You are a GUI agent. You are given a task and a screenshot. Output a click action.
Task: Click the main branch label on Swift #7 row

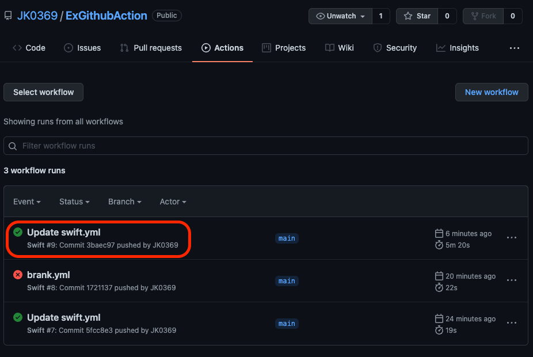tap(287, 324)
